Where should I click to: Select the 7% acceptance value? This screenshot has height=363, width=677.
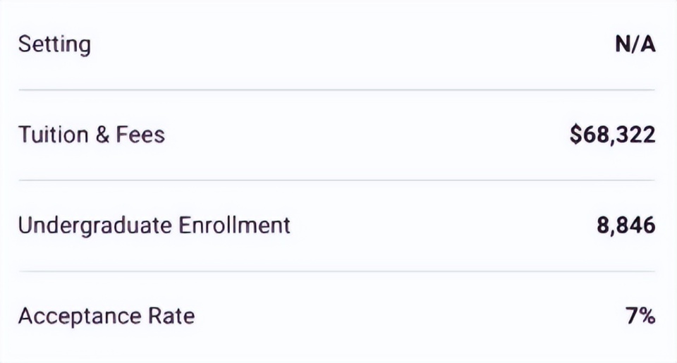640,316
